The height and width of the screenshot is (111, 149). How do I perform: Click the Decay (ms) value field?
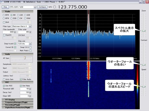[x=25, y=92]
